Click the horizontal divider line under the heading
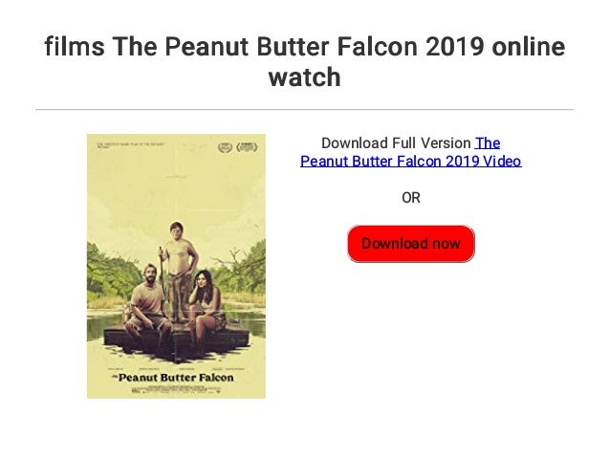The height and width of the screenshot is (458, 610). tap(305, 110)
